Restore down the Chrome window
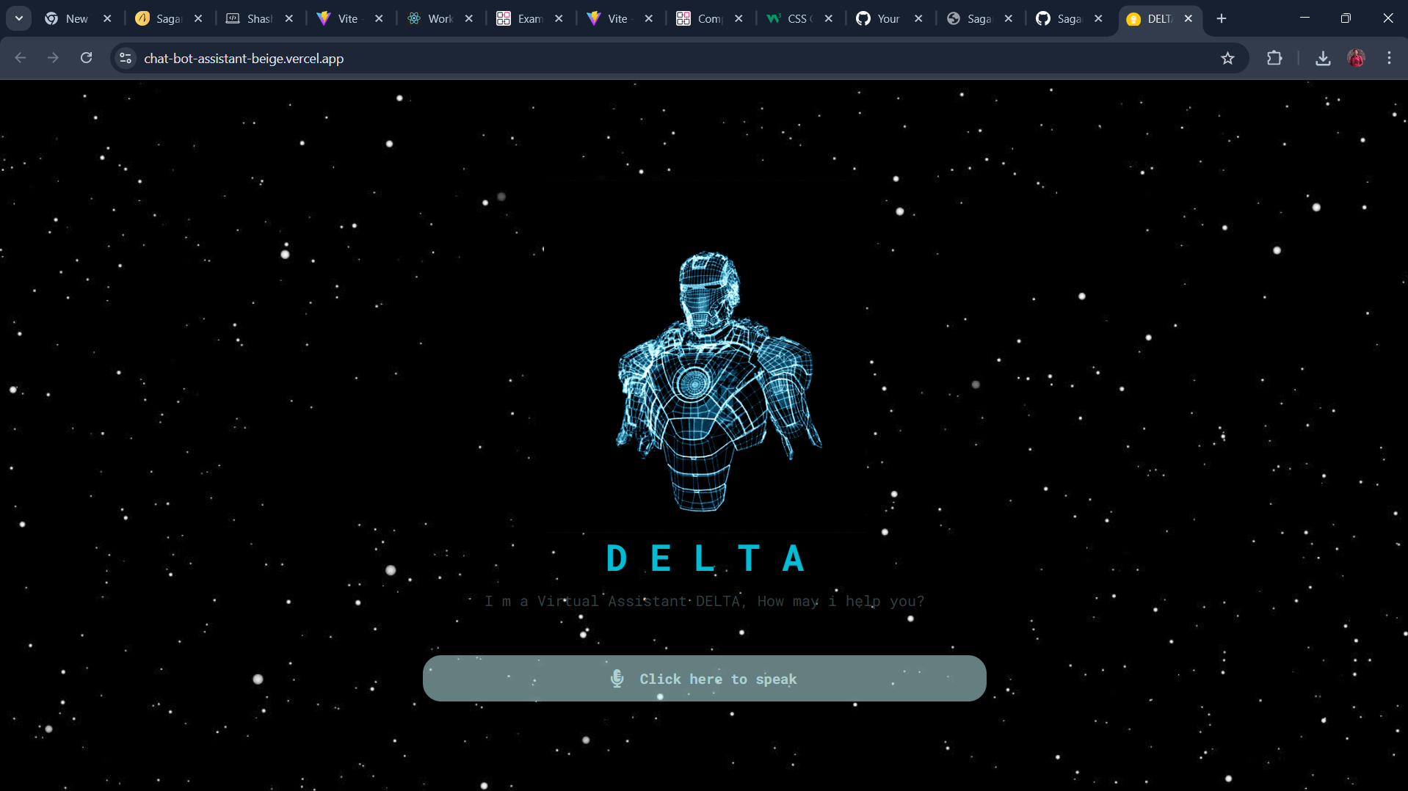Viewport: 1408px width, 791px height. (1346, 18)
